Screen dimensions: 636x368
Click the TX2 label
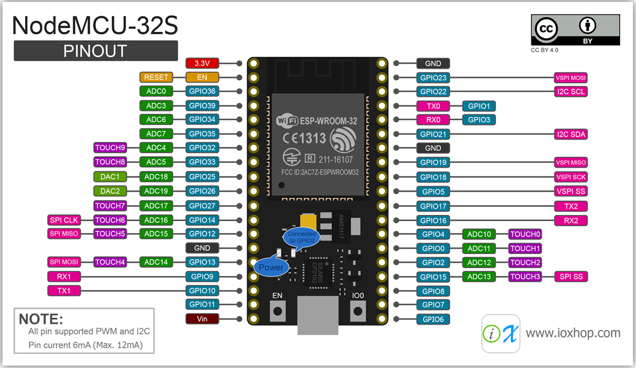click(571, 206)
